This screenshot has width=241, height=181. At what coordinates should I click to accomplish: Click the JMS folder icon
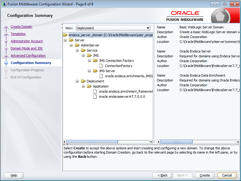[89, 56]
